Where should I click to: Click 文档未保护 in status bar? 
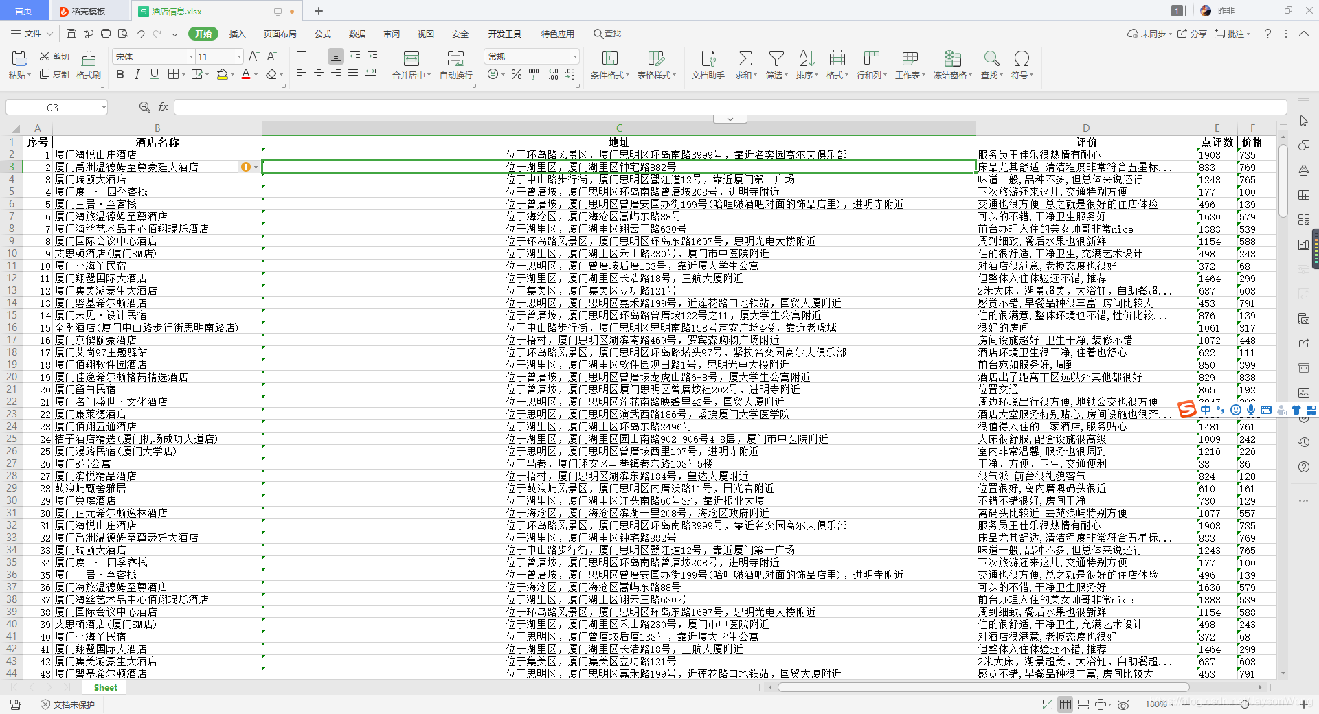(x=67, y=704)
